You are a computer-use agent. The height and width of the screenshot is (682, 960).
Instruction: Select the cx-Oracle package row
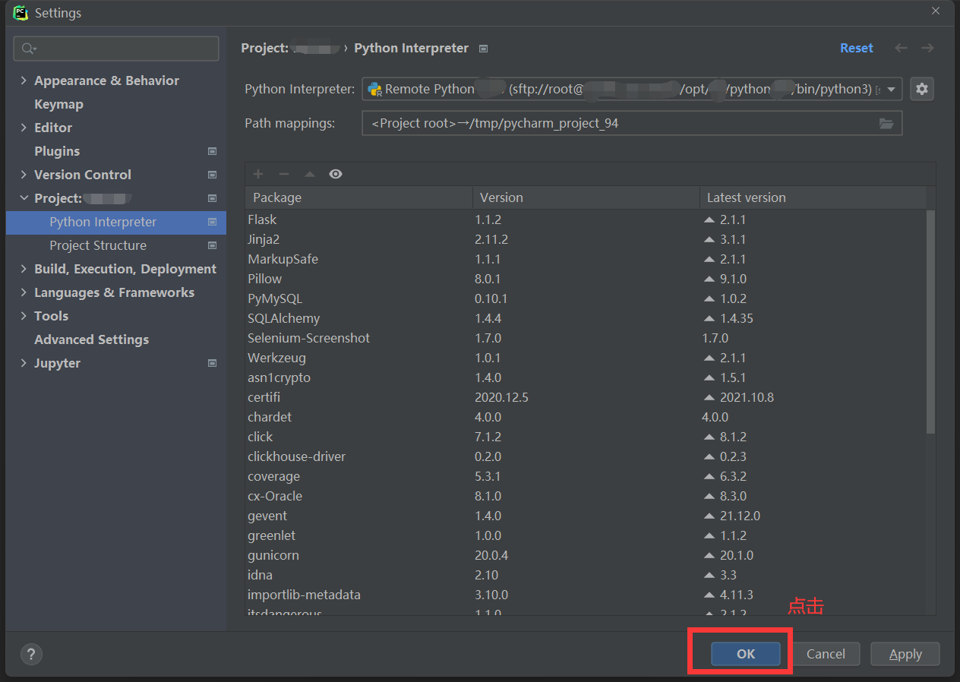click(x=586, y=496)
